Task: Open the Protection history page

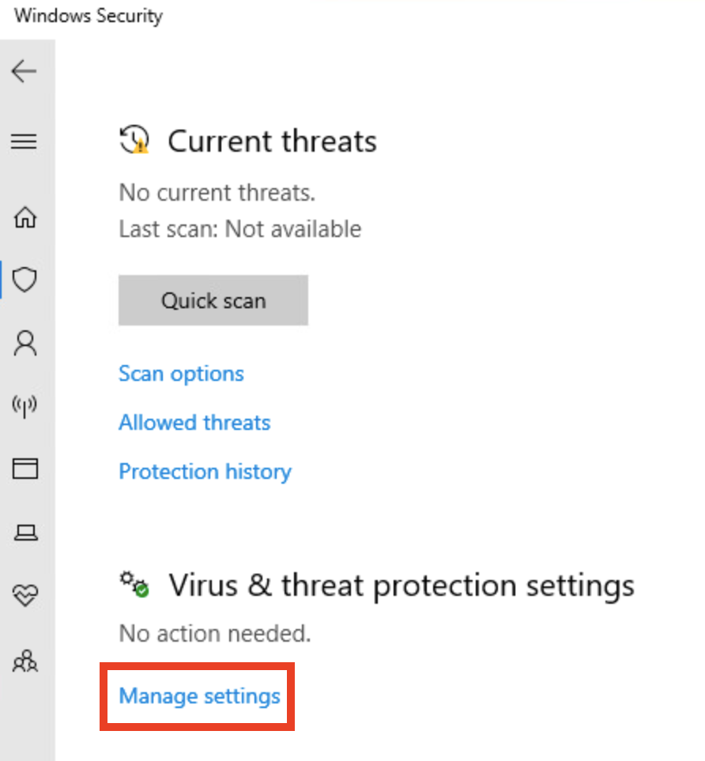Action: 205,471
